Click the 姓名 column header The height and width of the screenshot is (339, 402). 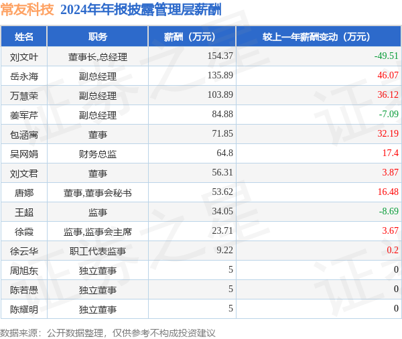pos(24,37)
